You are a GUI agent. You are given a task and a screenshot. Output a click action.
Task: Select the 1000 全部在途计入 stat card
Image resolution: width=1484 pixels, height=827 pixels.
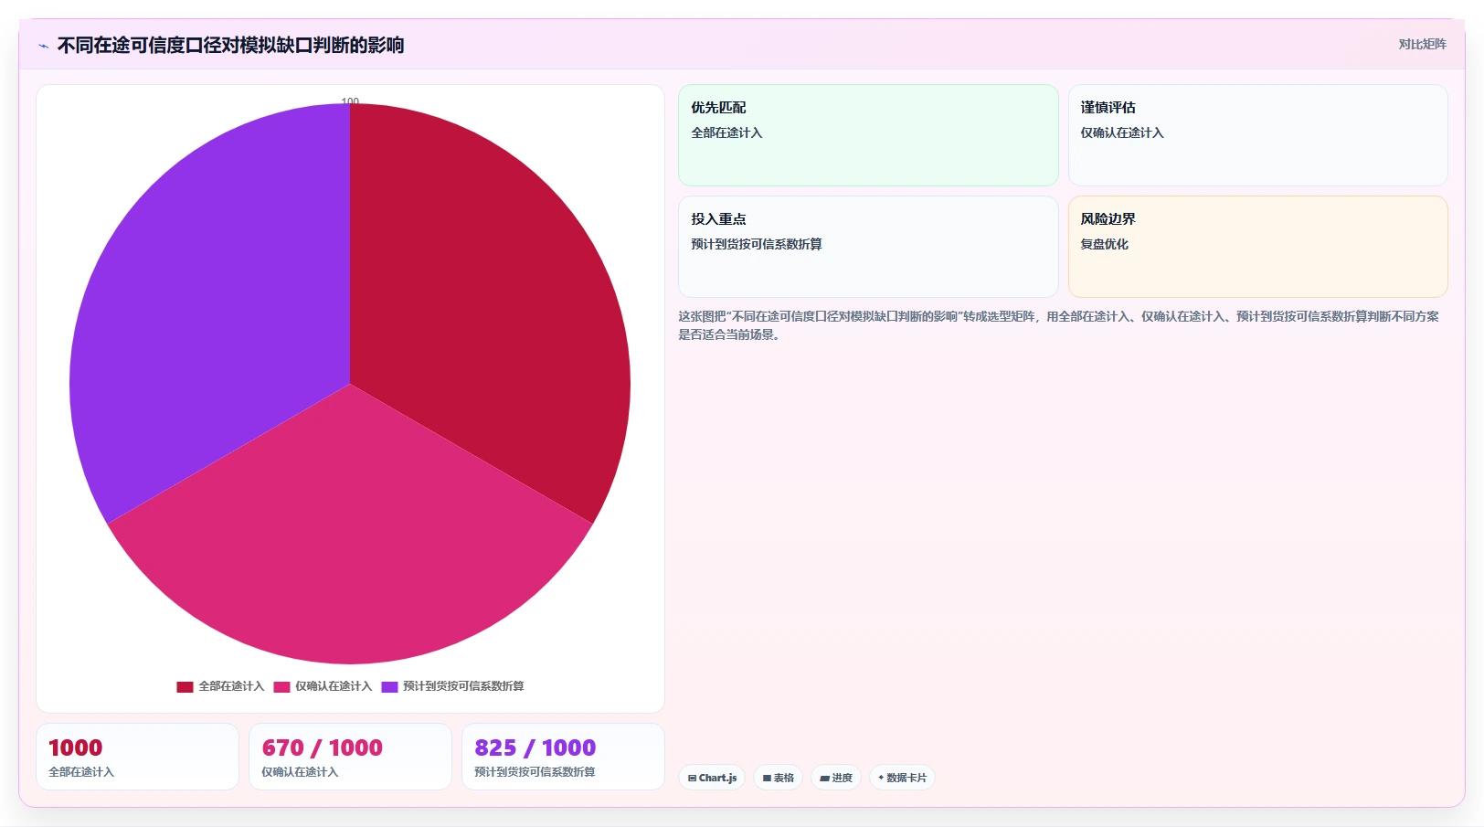click(137, 757)
